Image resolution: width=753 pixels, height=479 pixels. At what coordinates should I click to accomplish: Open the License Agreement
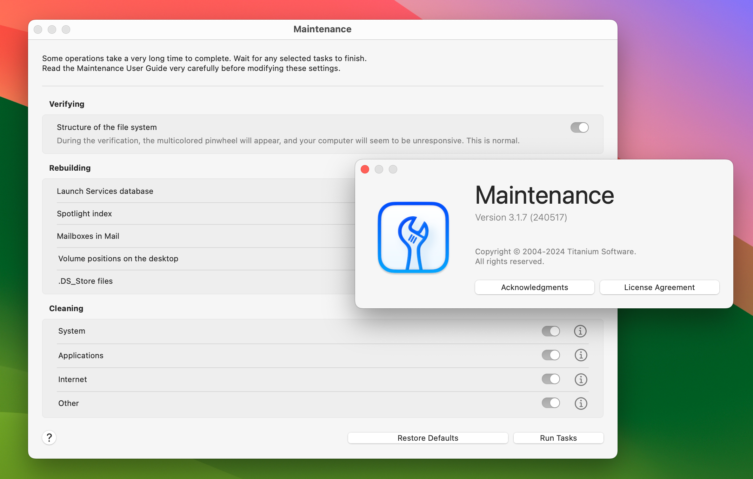pyautogui.click(x=659, y=287)
